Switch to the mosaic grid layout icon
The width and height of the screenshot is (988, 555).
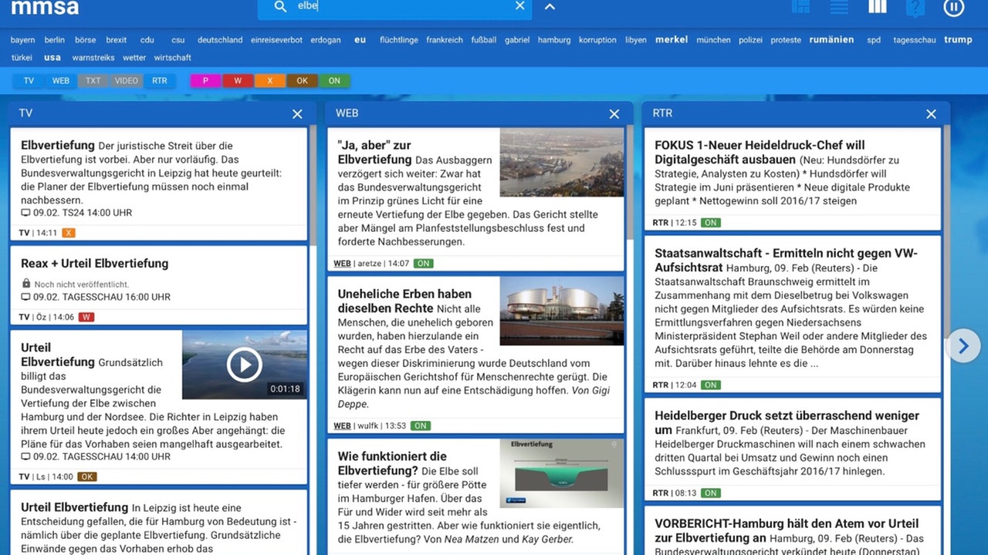pos(801,6)
